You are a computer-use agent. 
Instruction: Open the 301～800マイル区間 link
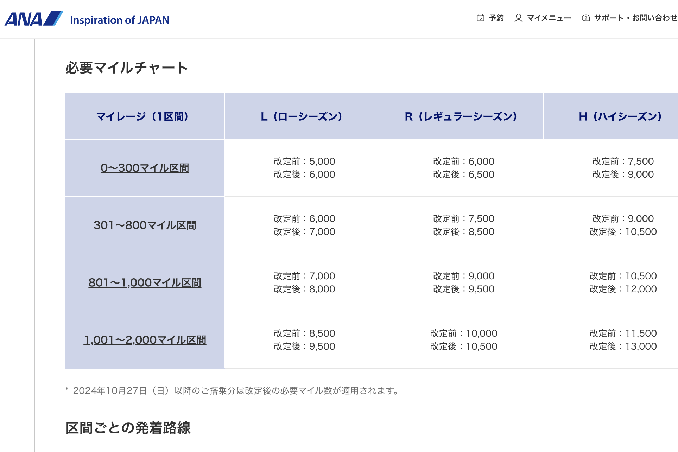[x=145, y=225]
